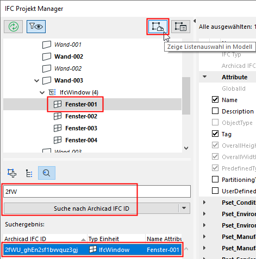Image resolution: width=256 pixels, height=259 pixels.
Task: Click window icon beside Fenster-003
Action: (x=58, y=128)
